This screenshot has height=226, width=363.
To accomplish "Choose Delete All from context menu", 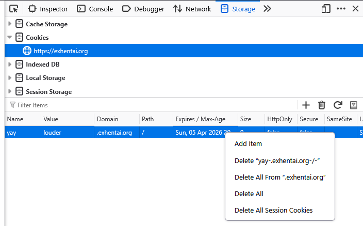I will [x=249, y=193].
